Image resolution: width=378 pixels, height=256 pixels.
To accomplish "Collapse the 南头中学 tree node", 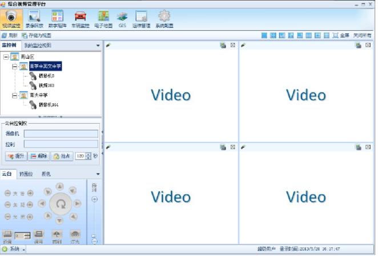I will point(15,95).
